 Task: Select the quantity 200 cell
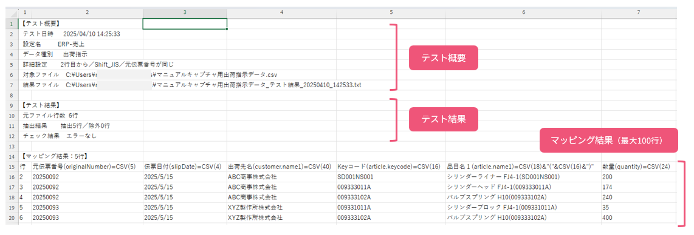coord(639,177)
